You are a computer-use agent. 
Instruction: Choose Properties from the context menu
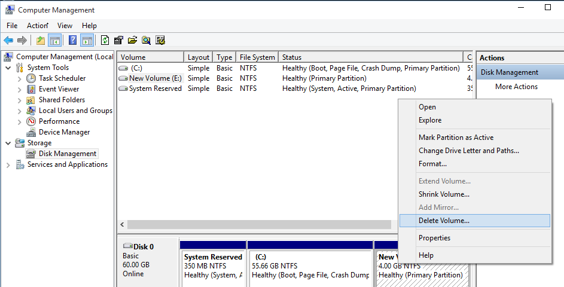click(475, 238)
